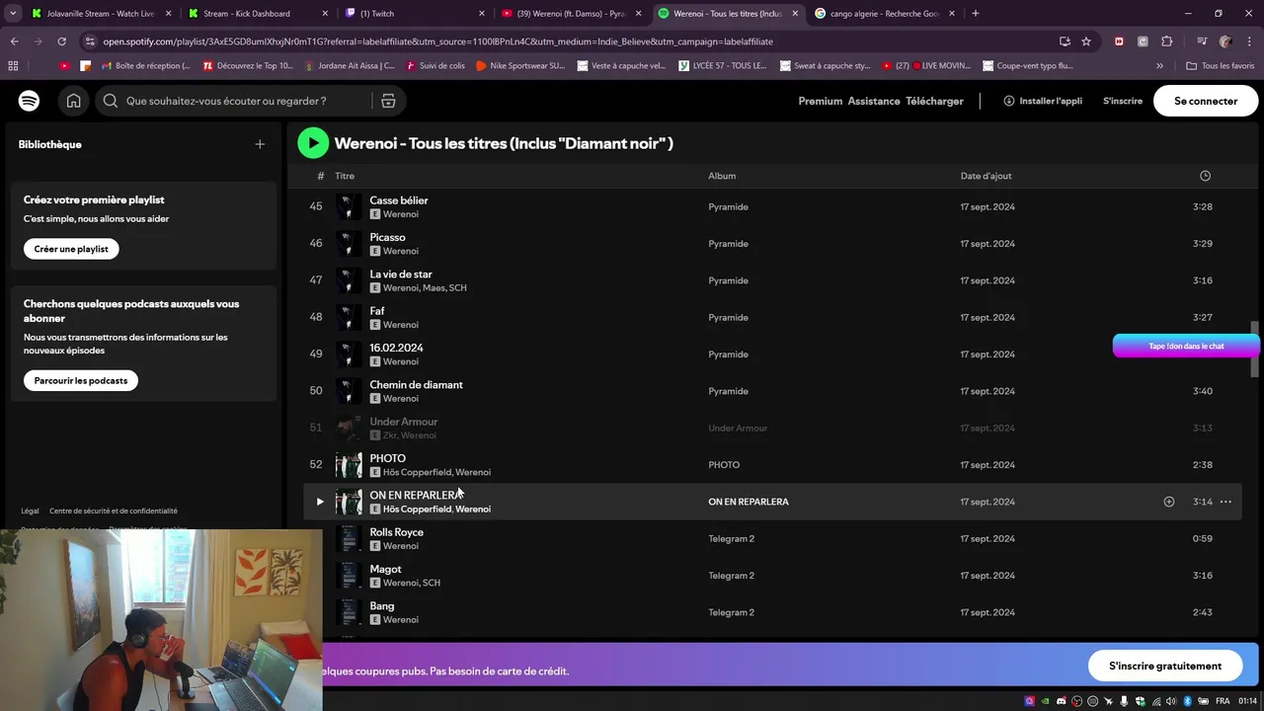
Task: Click the S'inscrire button
Action: click(1123, 101)
